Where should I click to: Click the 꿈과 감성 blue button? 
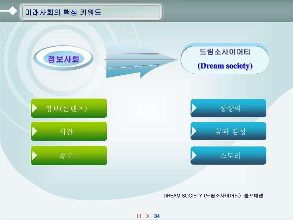pyautogui.click(x=228, y=131)
